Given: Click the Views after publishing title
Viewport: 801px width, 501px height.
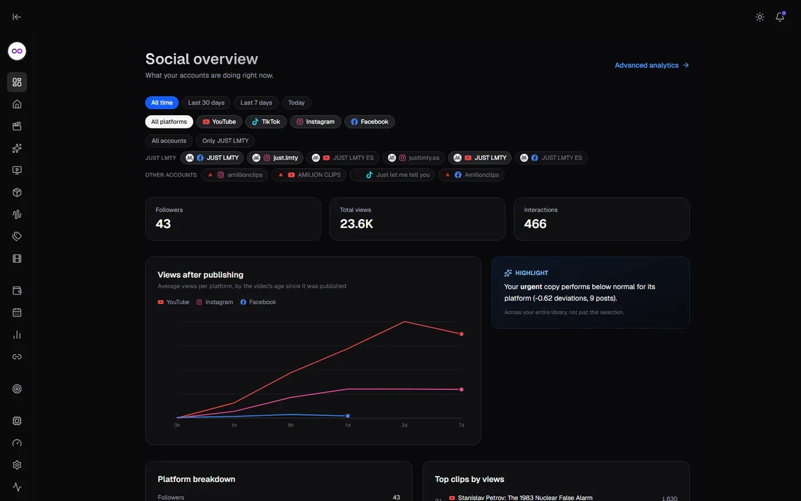Looking at the screenshot, I should pyautogui.click(x=200, y=275).
